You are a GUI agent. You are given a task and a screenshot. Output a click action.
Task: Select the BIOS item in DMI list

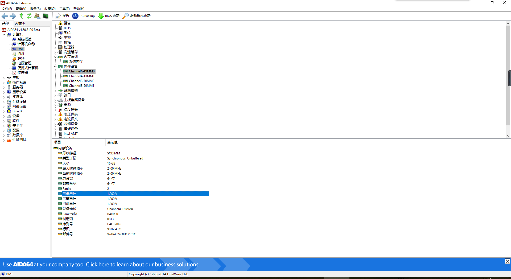(67, 28)
